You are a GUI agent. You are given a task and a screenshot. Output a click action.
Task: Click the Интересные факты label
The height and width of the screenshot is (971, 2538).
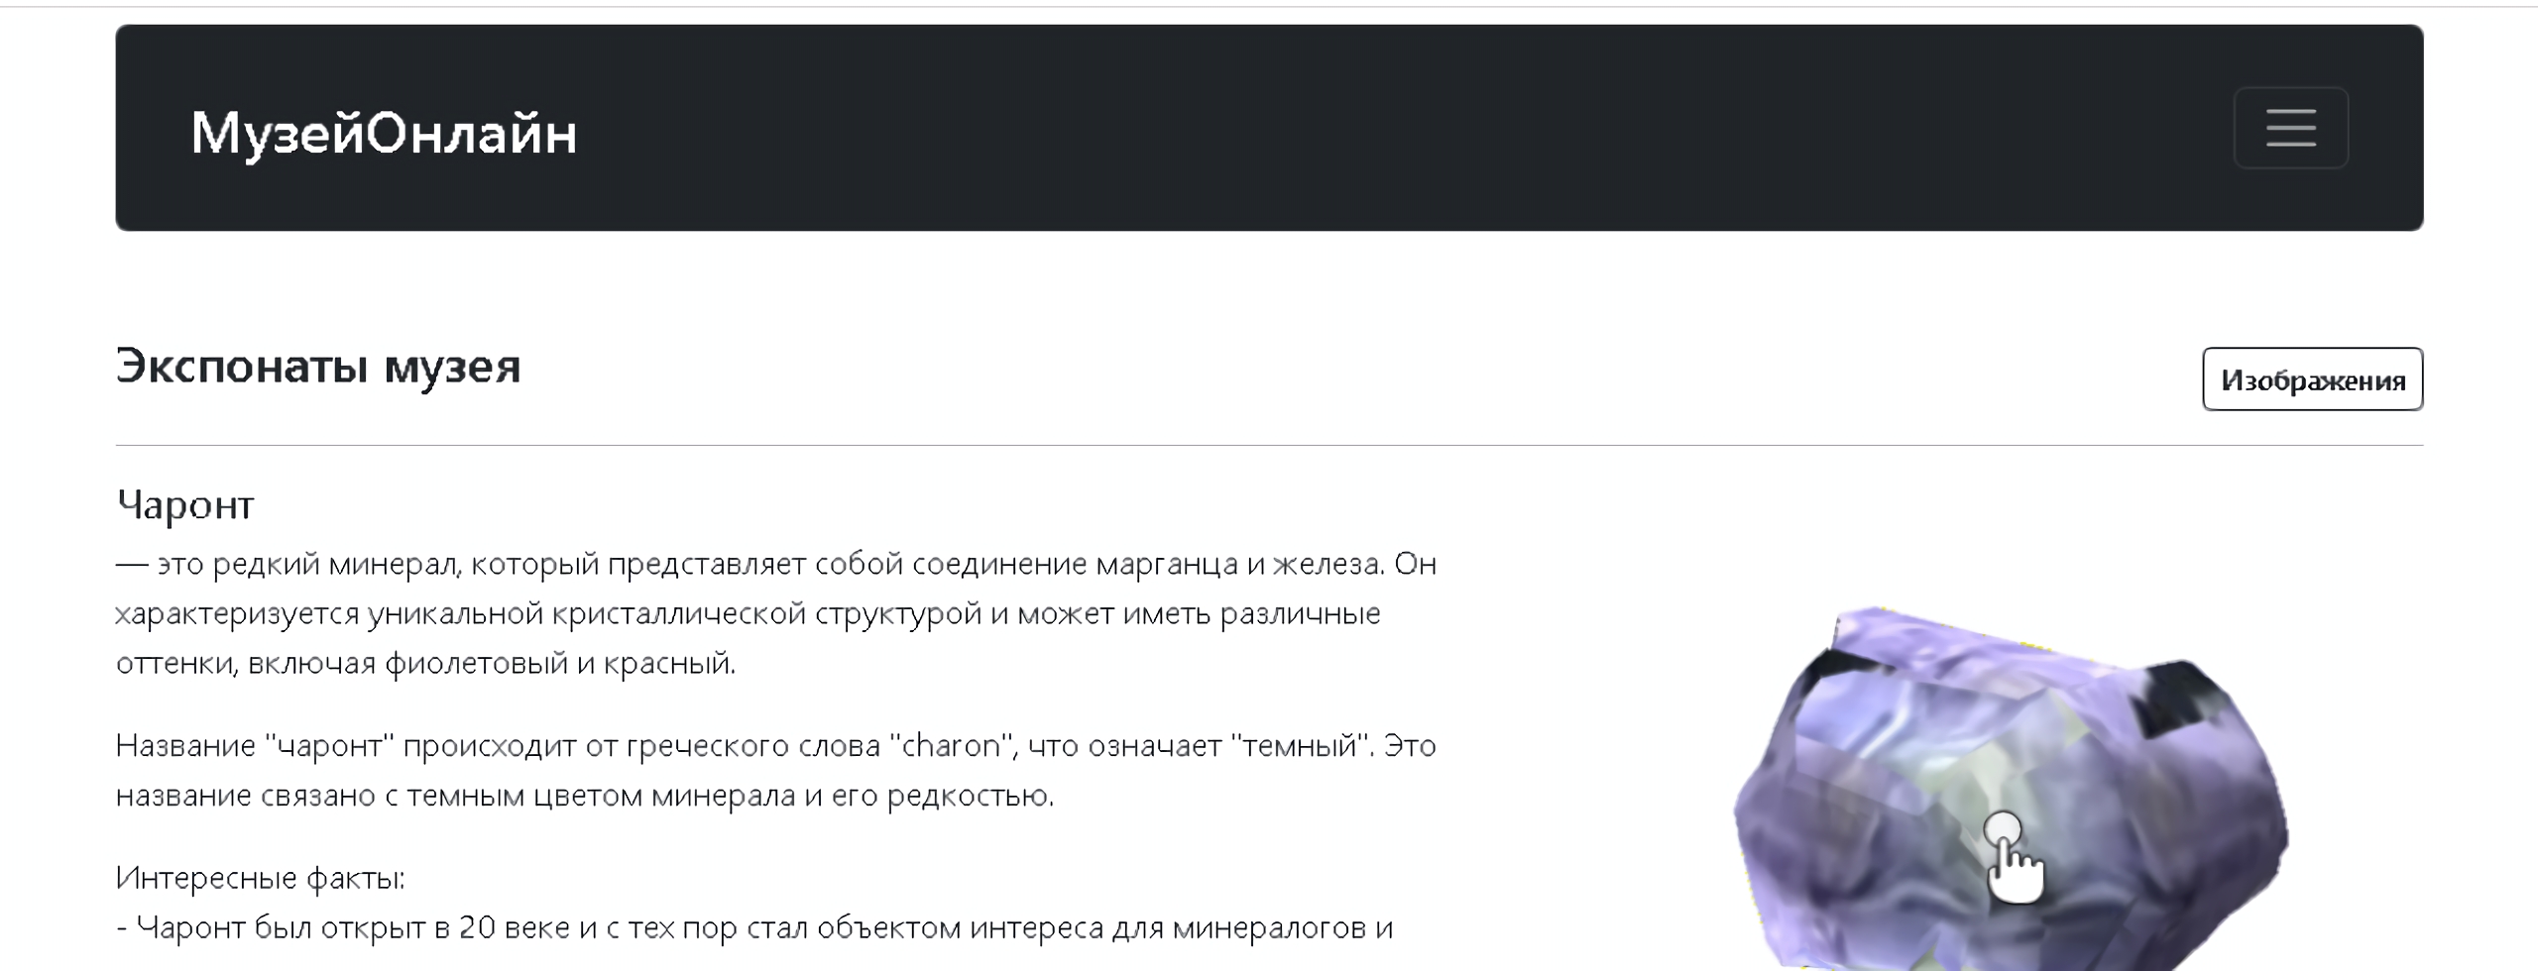[261, 878]
